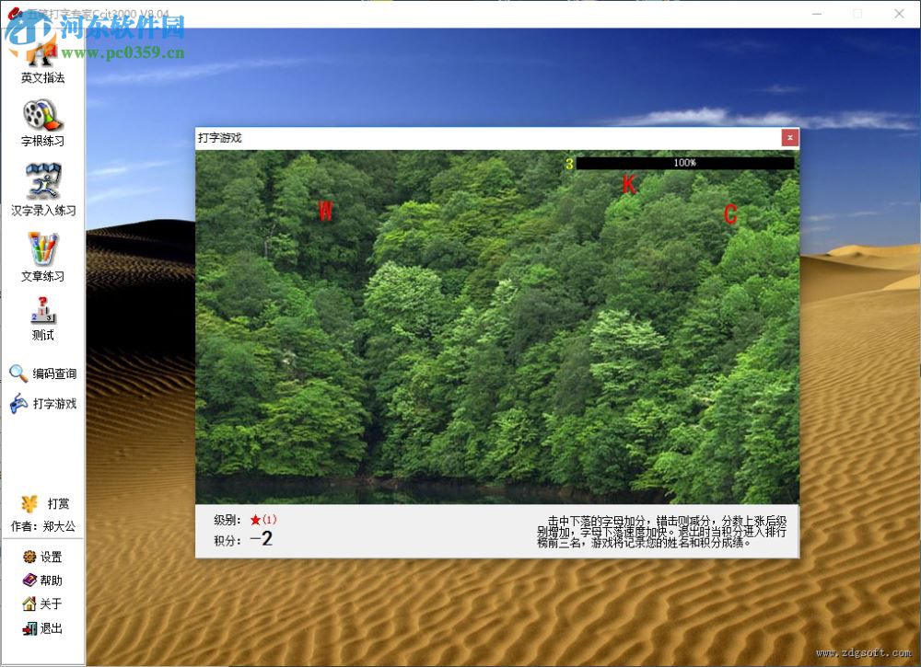Click the 打赏 reward icon
Viewport: 921px width, 667px height.
pyautogui.click(x=41, y=501)
